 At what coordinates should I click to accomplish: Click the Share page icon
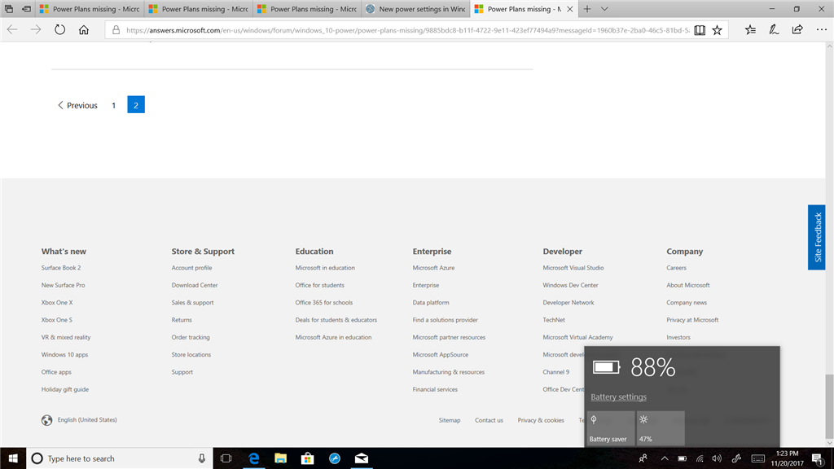tap(797, 30)
